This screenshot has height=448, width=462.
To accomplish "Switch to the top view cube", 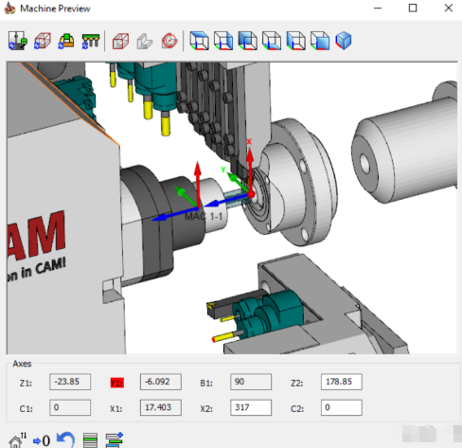I will click(x=199, y=41).
